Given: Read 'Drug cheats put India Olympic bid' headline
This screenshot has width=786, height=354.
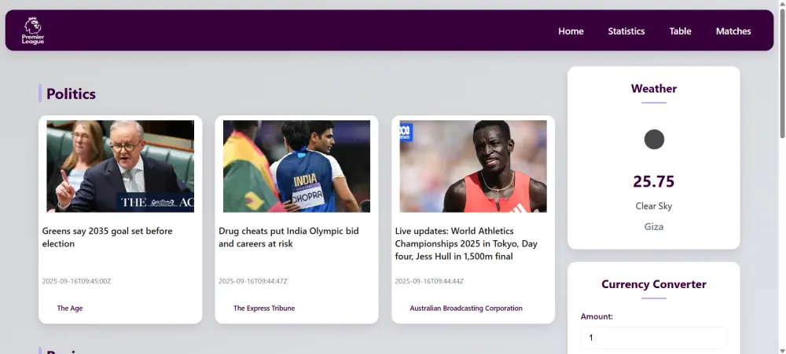Looking at the screenshot, I should tap(288, 237).
